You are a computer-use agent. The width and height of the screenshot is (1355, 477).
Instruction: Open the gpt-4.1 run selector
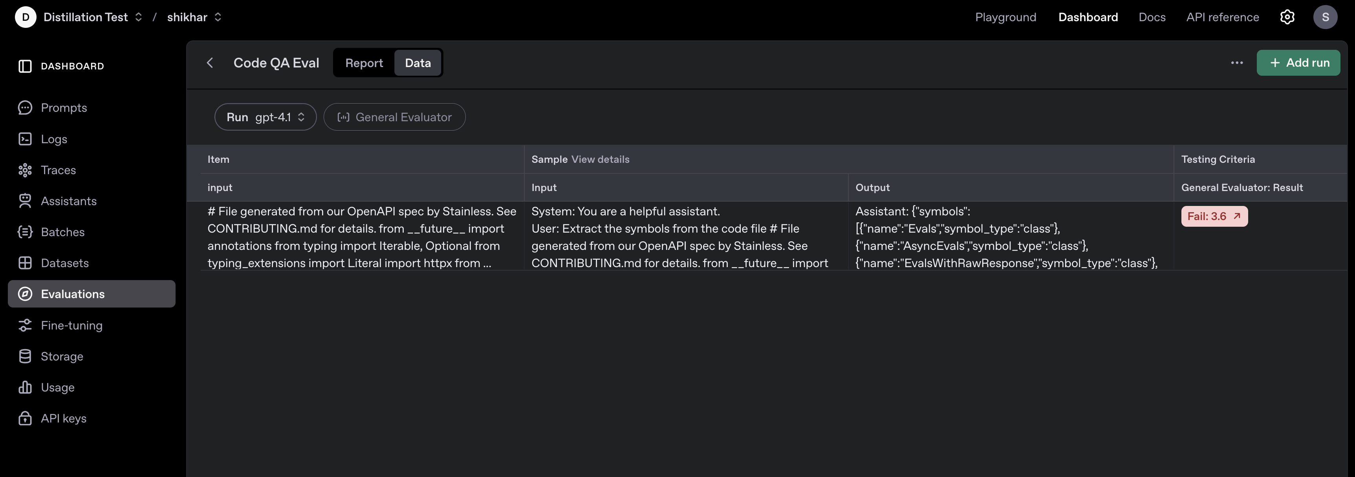click(x=266, y=117)
